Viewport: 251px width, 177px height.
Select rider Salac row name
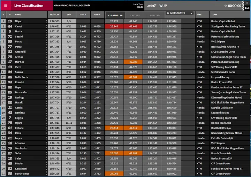[x=18, y=159]
